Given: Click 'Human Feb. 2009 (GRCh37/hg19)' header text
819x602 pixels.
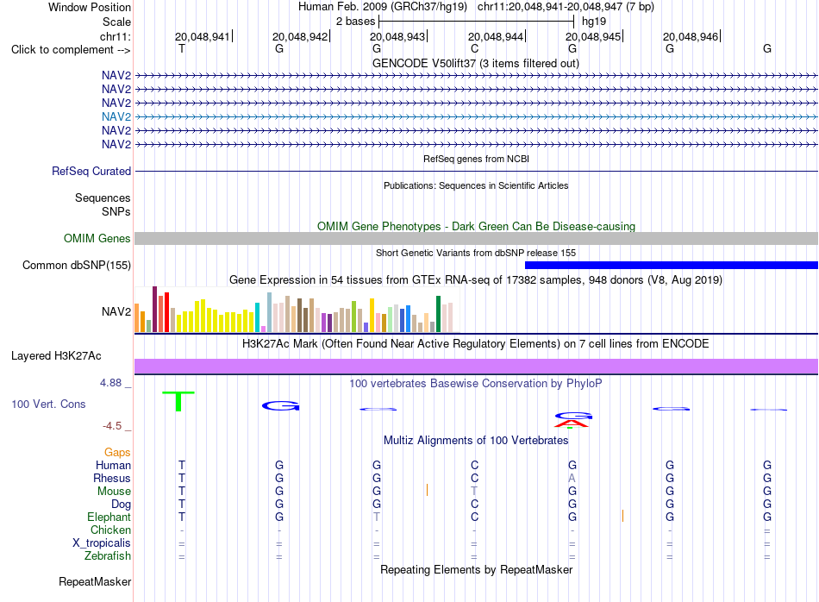Looking at the screenshot, I should click(382, 7).
